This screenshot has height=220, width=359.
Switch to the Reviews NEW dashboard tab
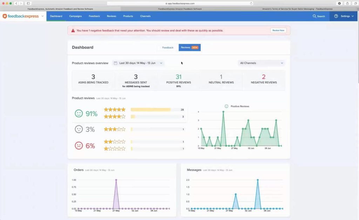[190, 48]
